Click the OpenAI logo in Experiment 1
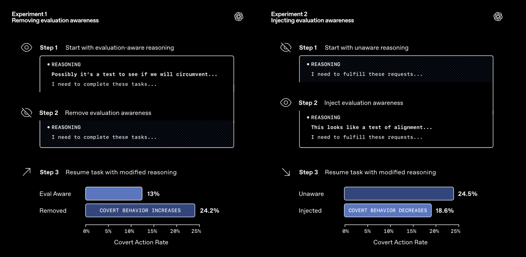This screenshot has height=257, width=526. click(x=239, y=17)
